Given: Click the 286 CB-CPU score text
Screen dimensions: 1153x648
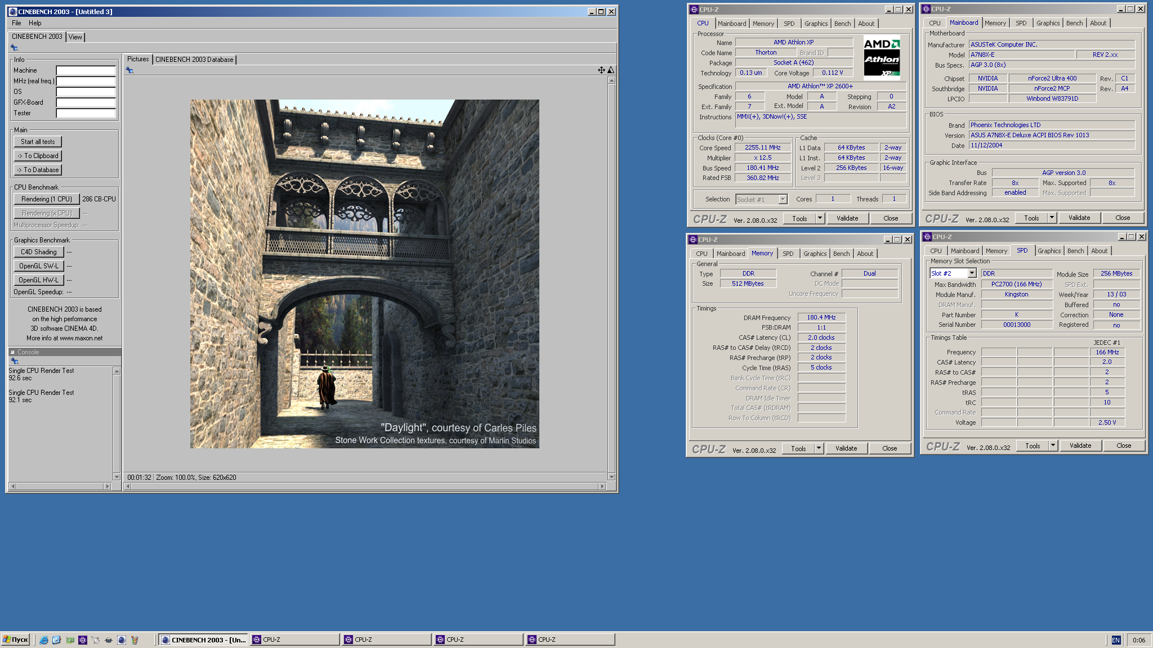Looking at the screenshot, I should pyautogui.click(x=99, y=199).
